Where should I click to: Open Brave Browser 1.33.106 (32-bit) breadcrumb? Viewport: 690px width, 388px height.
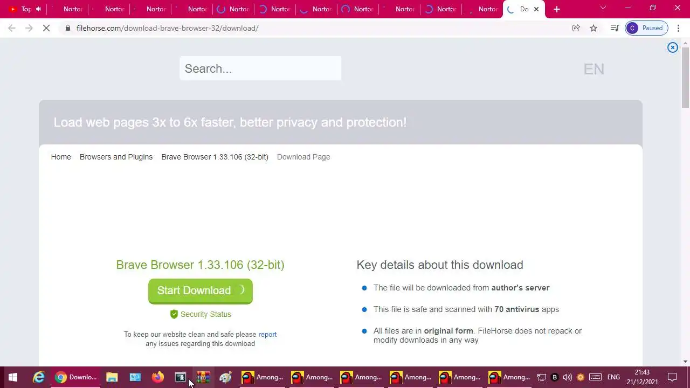pyautogui.click(x=215, y=157)
